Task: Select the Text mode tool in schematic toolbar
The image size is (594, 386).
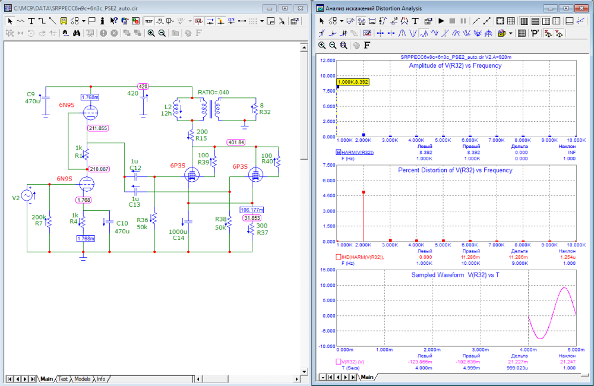Action: [x=31, y=20]
